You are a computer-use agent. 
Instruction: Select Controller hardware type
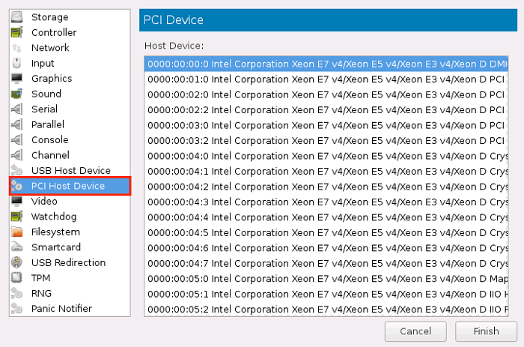pyautogui.click(x=54, y=32)
